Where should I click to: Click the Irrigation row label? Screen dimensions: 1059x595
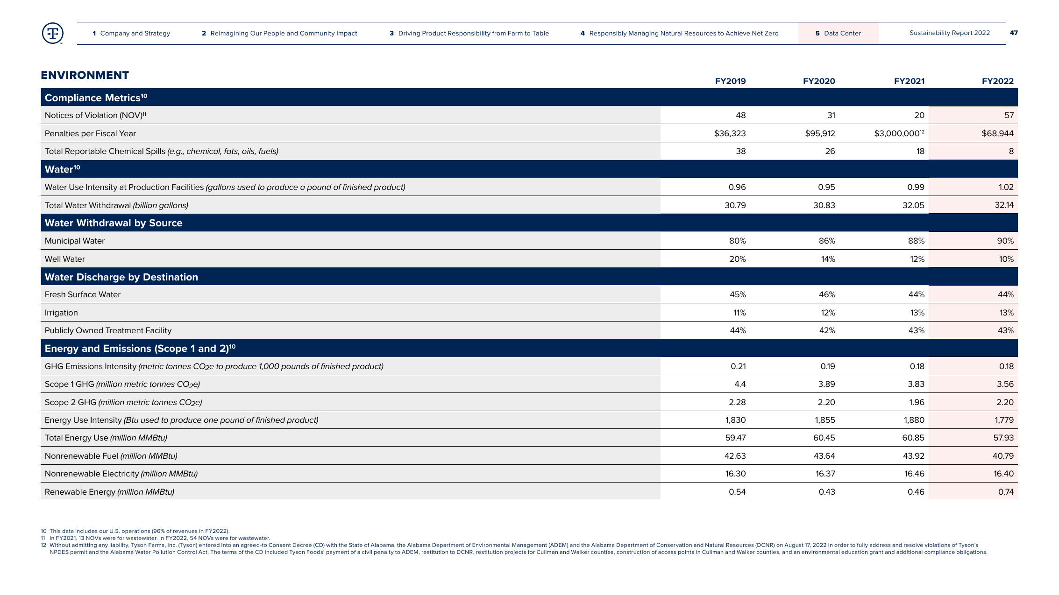pyautogui.click(x=61, y=313)
